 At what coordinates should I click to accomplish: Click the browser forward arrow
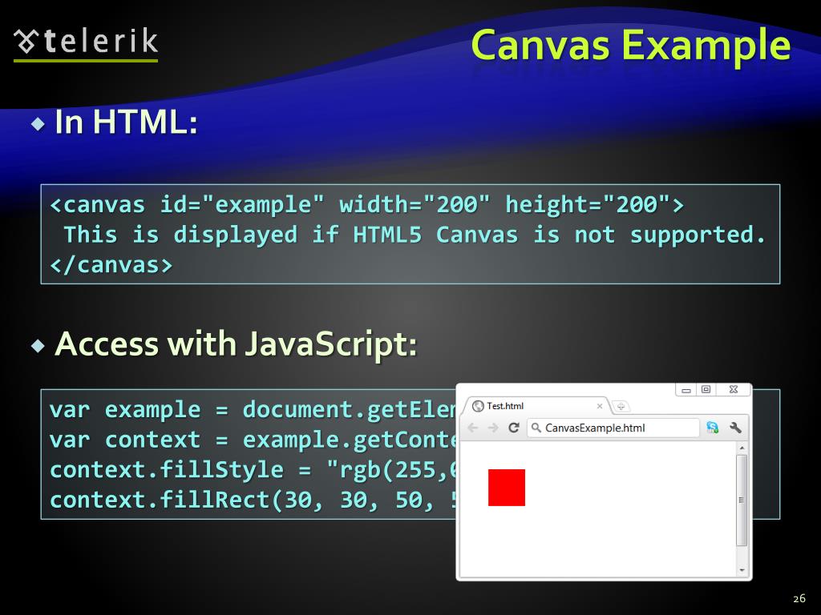click(x=493, y=428)
